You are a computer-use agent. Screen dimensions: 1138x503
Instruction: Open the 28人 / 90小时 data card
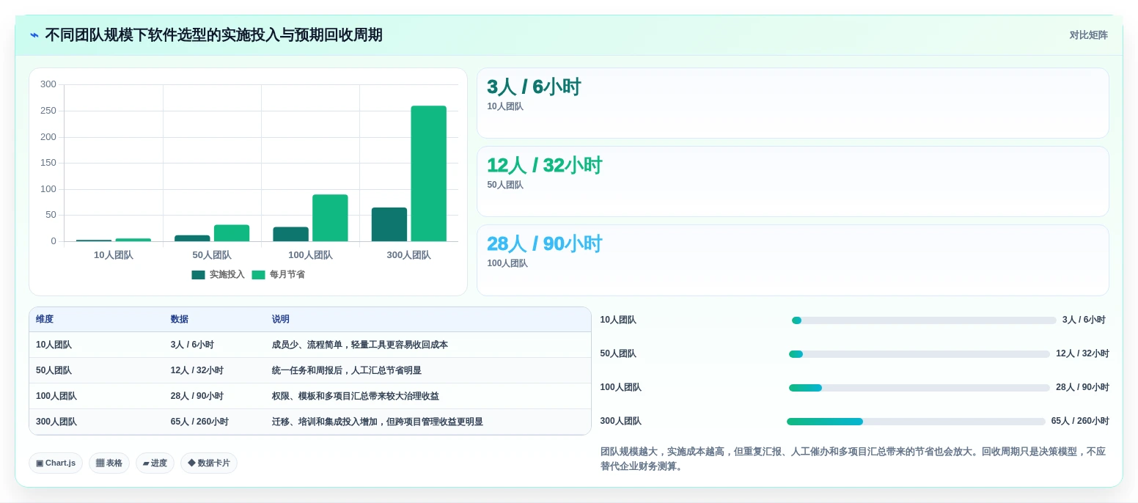[x=793, y=260]
